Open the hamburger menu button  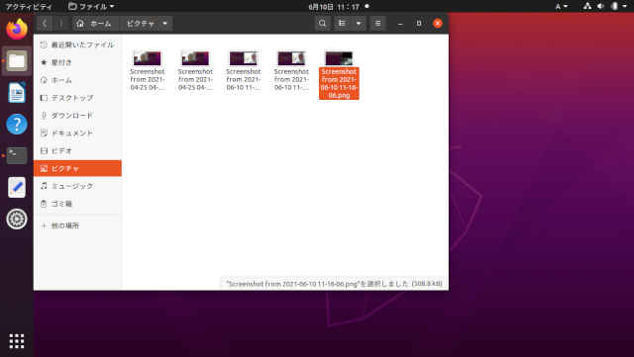pyautogui.click(x=377, y=24)
